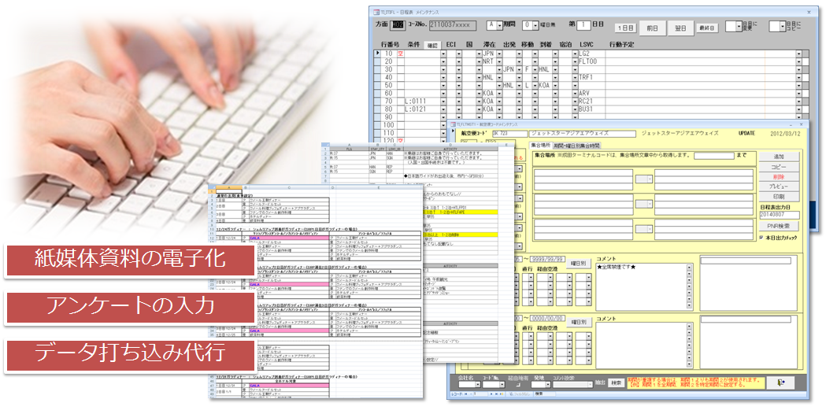
Task: Click condition cell L:0121 in row 80
Action: point(421,109)
